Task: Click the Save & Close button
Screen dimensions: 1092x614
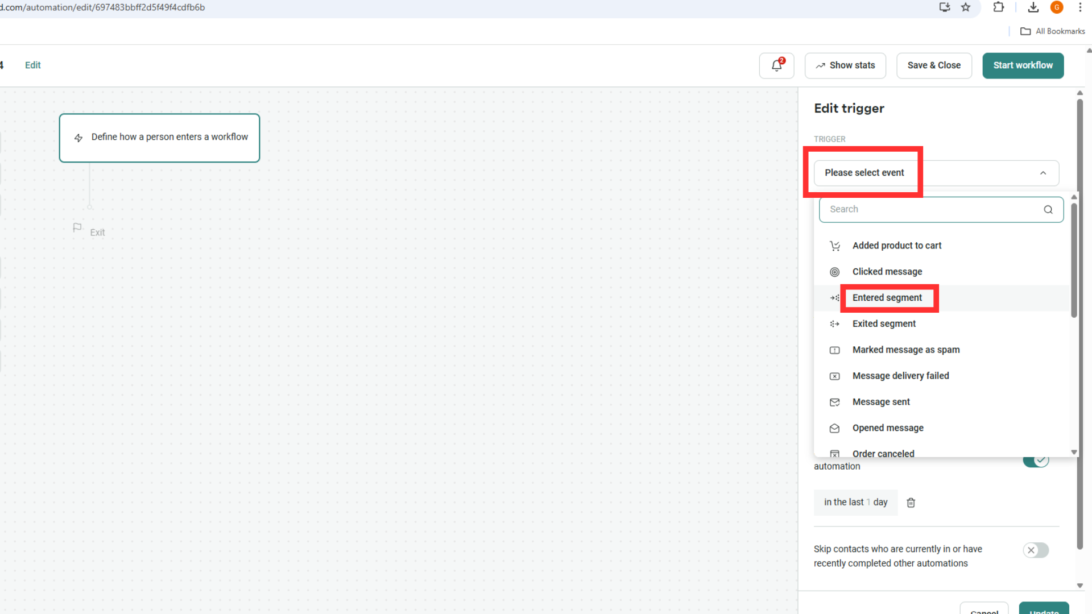Action: 934,65
